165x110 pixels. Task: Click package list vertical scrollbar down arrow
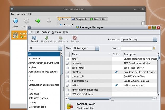[158, 95]
